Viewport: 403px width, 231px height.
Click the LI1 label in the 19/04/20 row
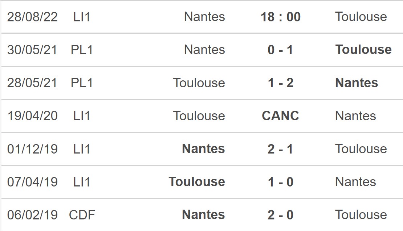(x=82, y=116)
